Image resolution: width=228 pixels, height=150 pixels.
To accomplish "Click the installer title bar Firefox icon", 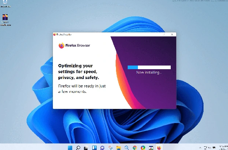I will [x=54, y=34].
